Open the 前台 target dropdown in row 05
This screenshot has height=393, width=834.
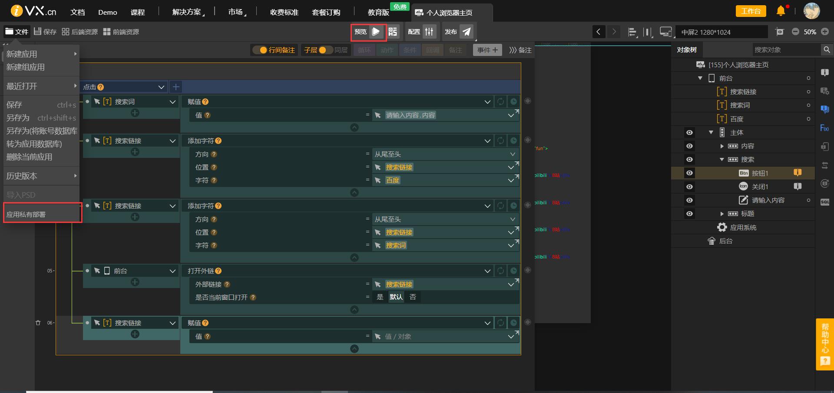[172, 271]
